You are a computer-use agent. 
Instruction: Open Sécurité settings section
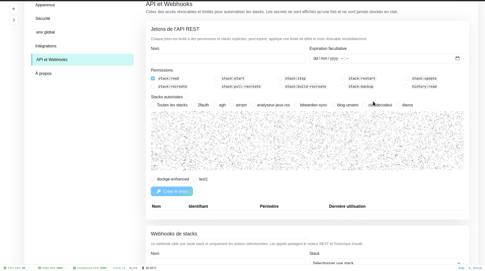pyautogui.click(x=82, y=19)
